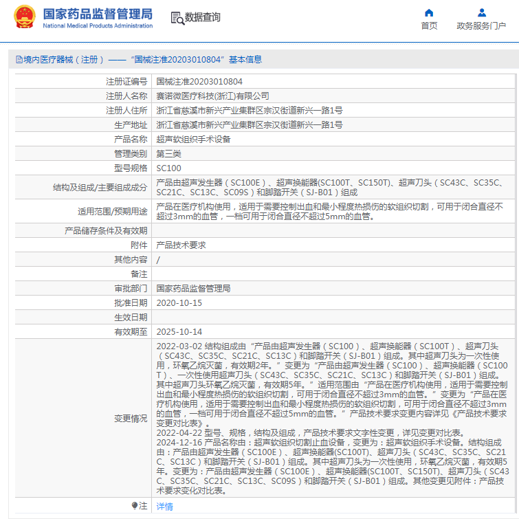Select approval date 2020-10-15
This screenshot has width=519, height=519.
pyautogui.click(x=179, y=303)
